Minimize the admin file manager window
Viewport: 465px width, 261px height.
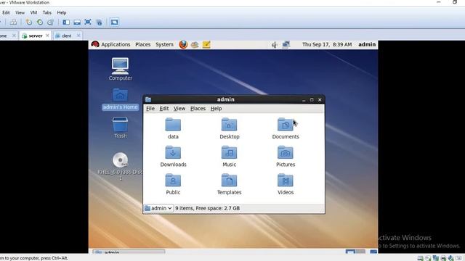pyautogui.click(x=304, y=100)
